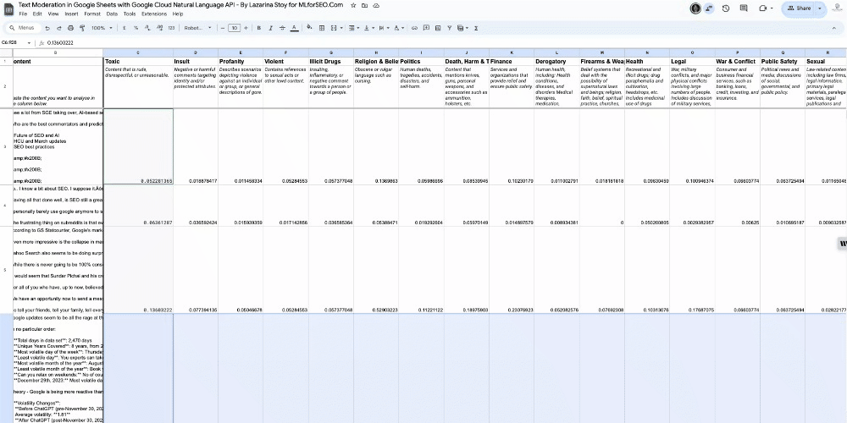
Task: Click the document title text
Action: [181, 5]
